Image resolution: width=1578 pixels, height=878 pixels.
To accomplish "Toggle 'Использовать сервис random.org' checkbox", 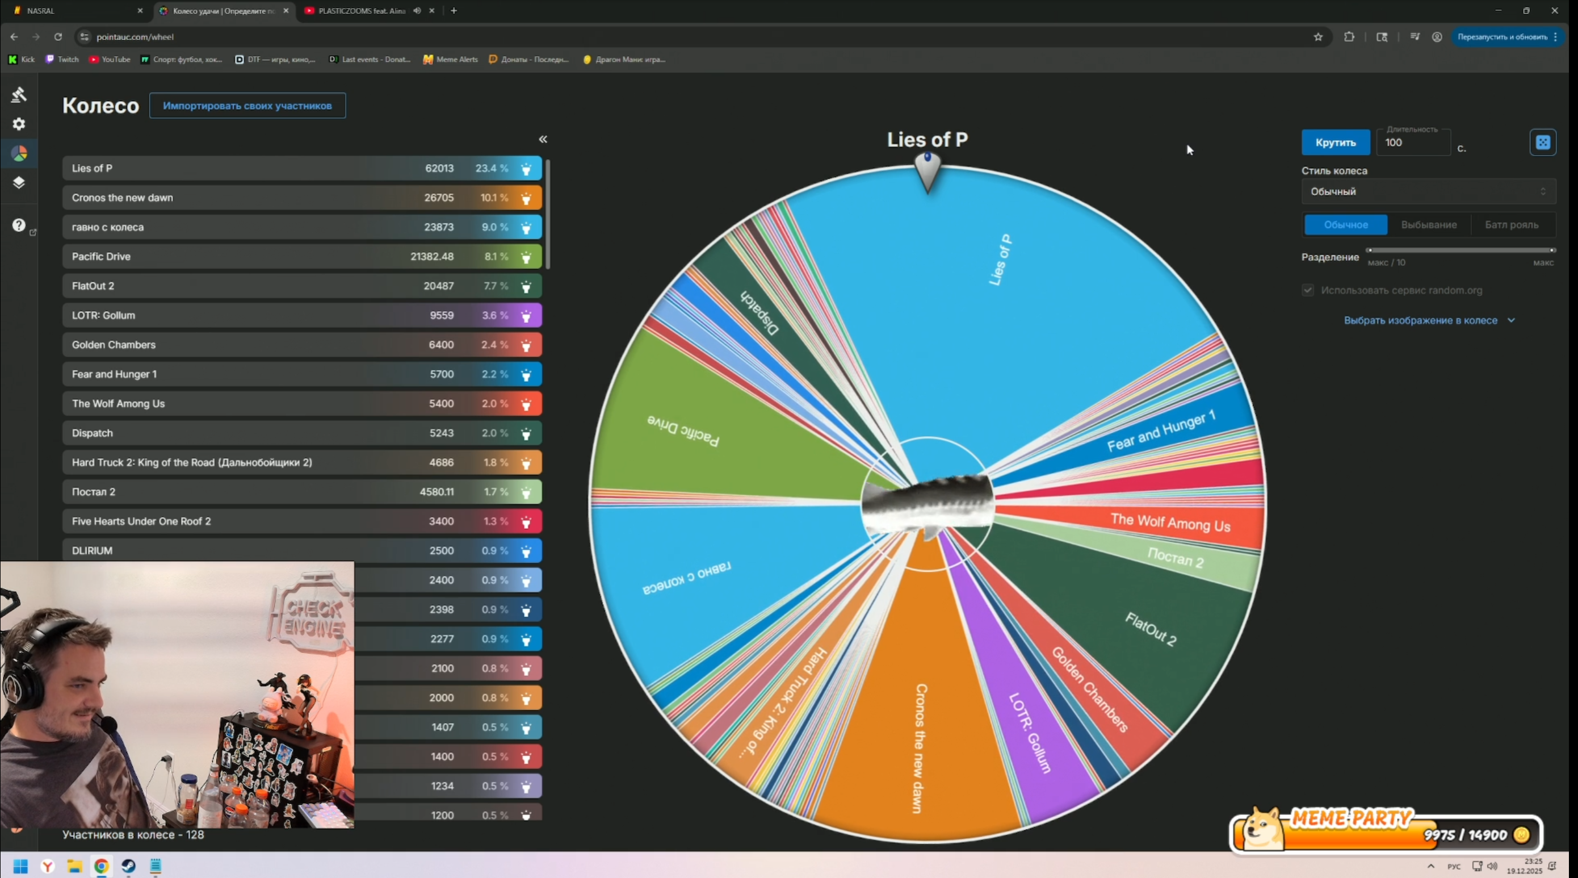I will (x=1307, y=290).
